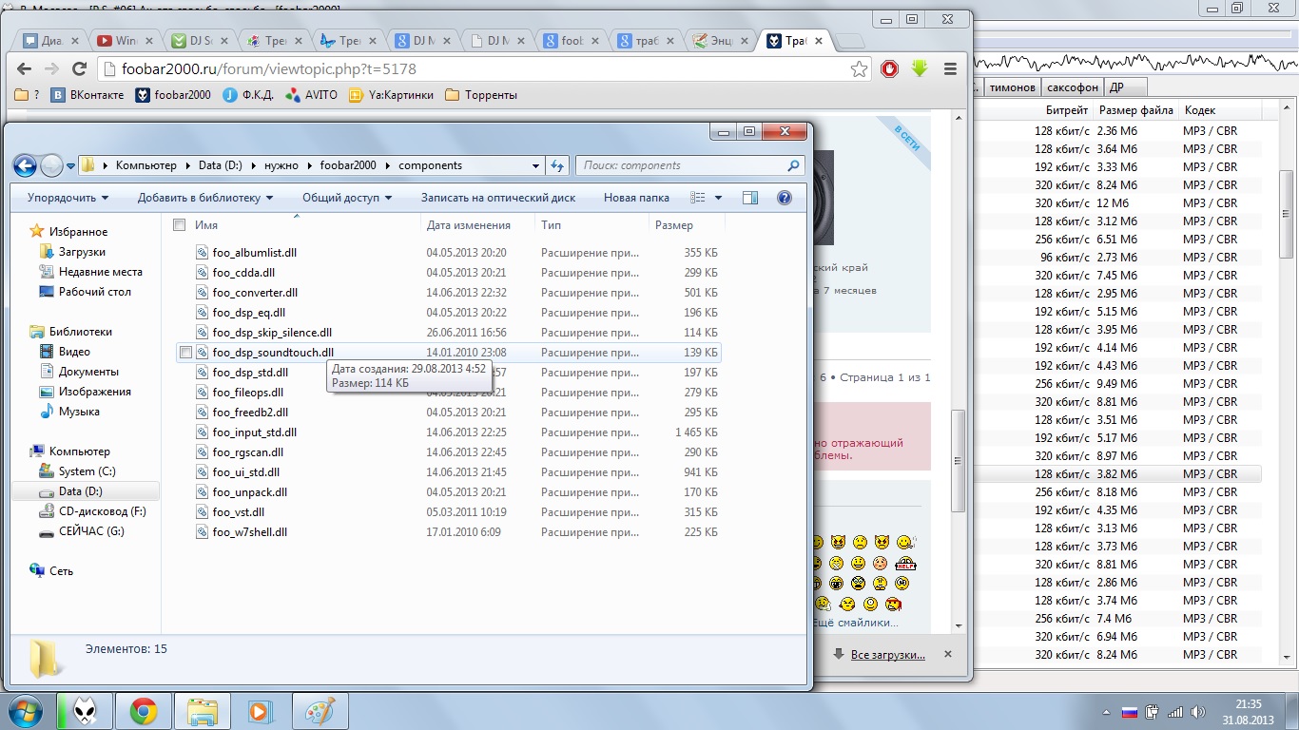Open the Chrome hamburger menu

pos(950,68)
